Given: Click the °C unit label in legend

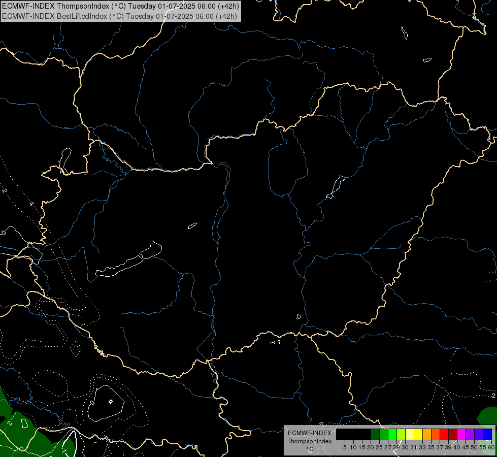Looking at the screenshot, I should tap(310, 449).
